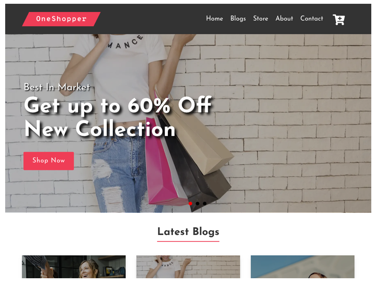Select the second carousel dot
The image size is (376, 282).
pos(197,204)
